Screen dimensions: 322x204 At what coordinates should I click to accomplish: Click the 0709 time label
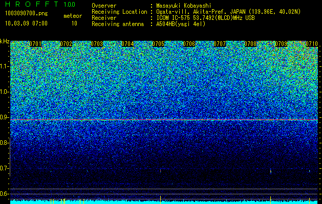281,44
